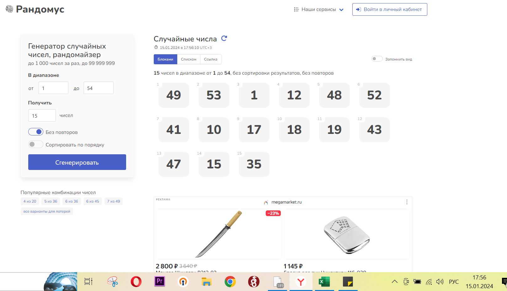The width and height of the screenshot is (507, 291).
Task: Focus the range start field 'от'
Action: click(x=53, y=88)
